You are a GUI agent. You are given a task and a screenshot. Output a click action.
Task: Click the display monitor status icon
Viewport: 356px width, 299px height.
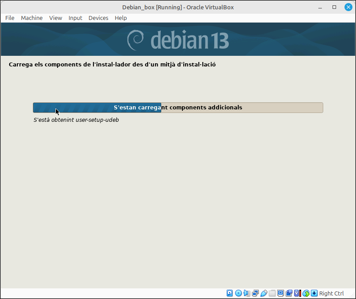280,293
